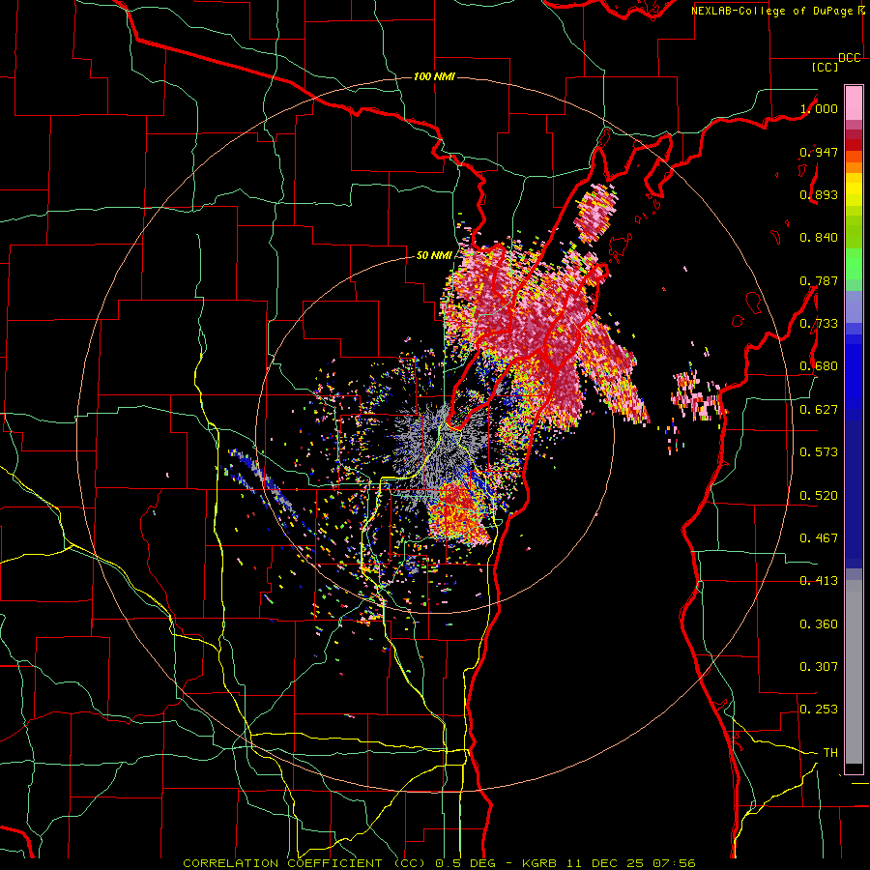Click the 0.947 value on the color scale
The image size is (870, 870).
pyautogui.click(x=819, y=152)
